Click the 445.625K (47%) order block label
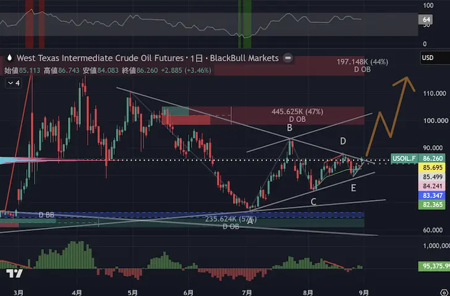Viewport: 450px width, 296px height. [297, 111]
